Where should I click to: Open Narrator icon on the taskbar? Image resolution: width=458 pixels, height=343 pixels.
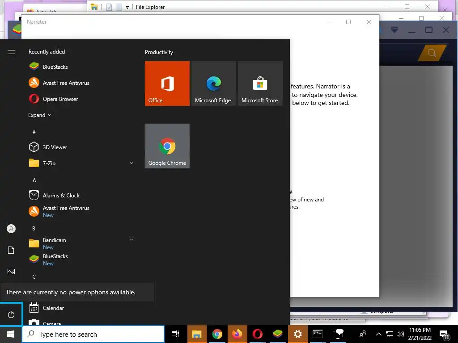tap(338, 334)
